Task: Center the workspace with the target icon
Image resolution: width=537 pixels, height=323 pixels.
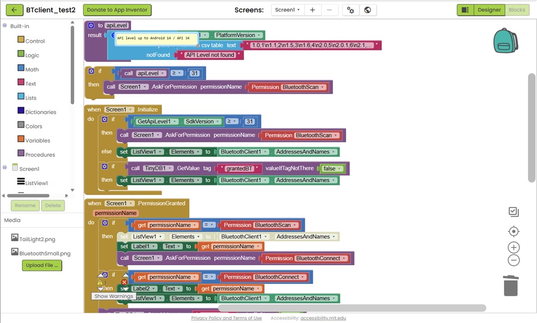Action: pos(513,232)
